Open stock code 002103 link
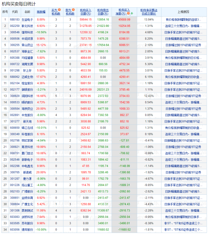This screenshot has width=209, height=236. point(15,191)
